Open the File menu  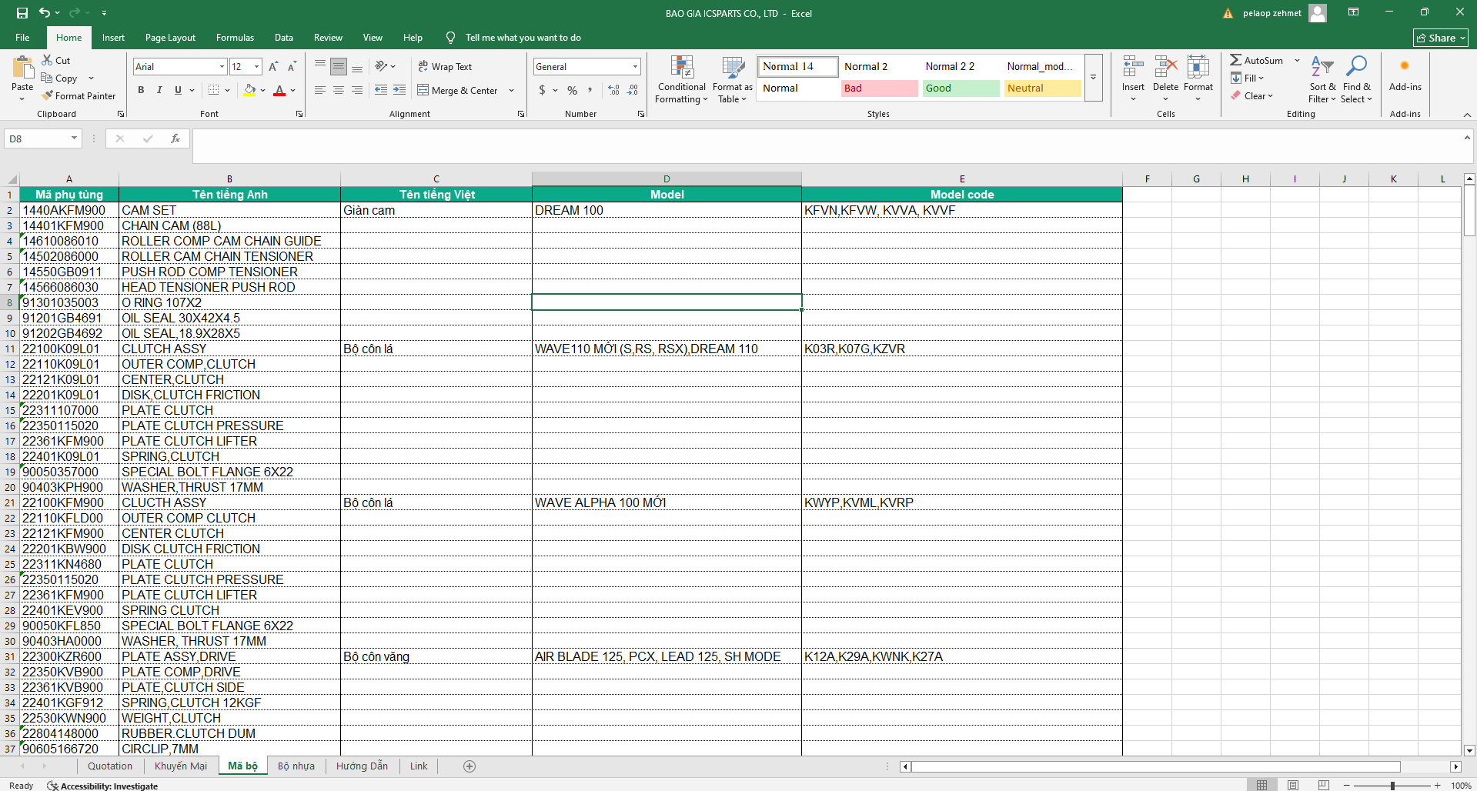pos(22,38)
